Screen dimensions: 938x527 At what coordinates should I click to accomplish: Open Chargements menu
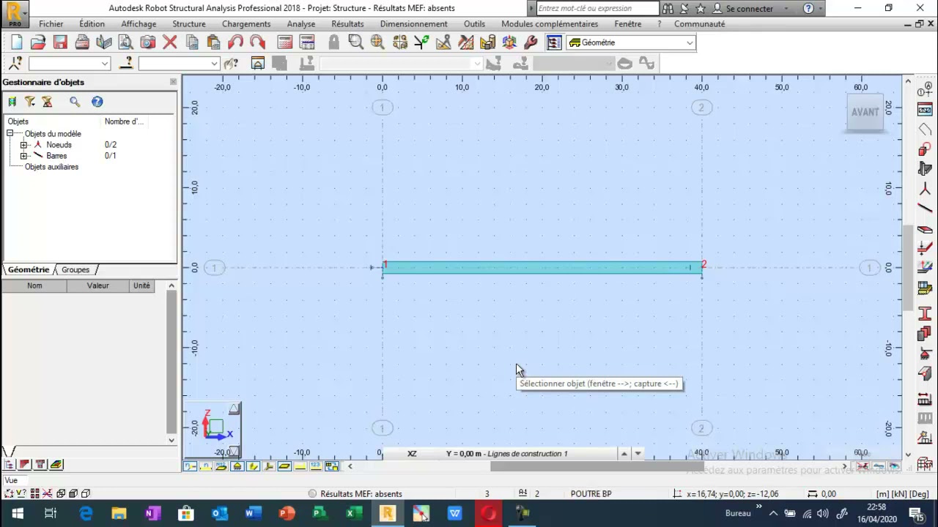[246, 23]
